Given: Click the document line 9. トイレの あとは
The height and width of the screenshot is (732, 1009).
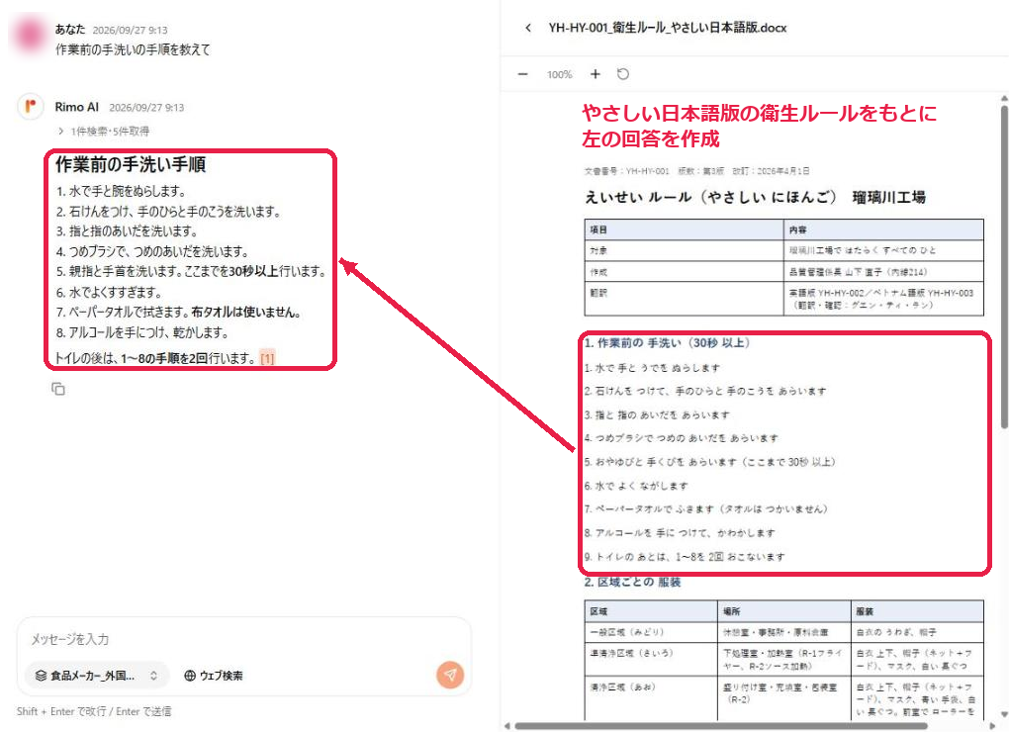Looking at the screenshot, I should pyautogui.click(x=685, y=556).
